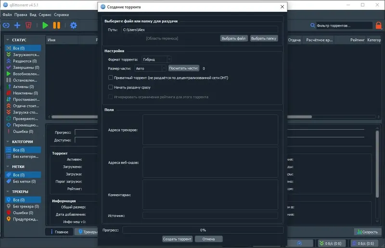The image size is (385, 248).
Task: Select the Раздаются (0) status filter
Action: pos(23,61)
